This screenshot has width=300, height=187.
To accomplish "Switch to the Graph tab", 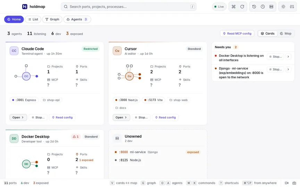I will [52, 19].
